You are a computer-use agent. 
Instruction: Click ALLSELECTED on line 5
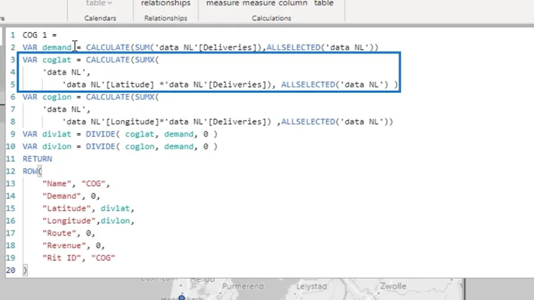[308, 85]
